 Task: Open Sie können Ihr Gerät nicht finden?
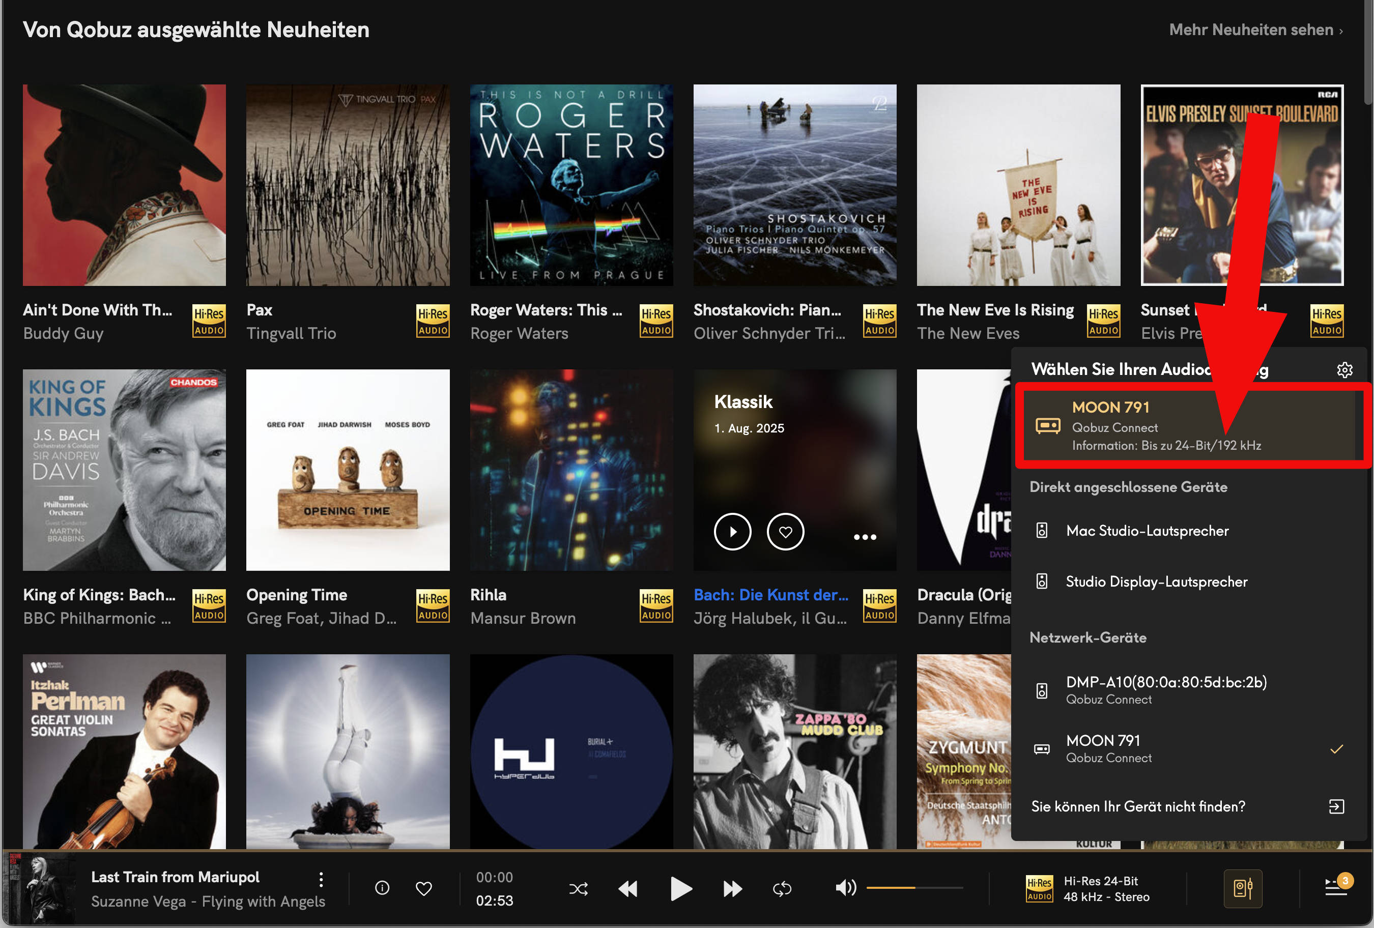click(x=1138, y=807)
